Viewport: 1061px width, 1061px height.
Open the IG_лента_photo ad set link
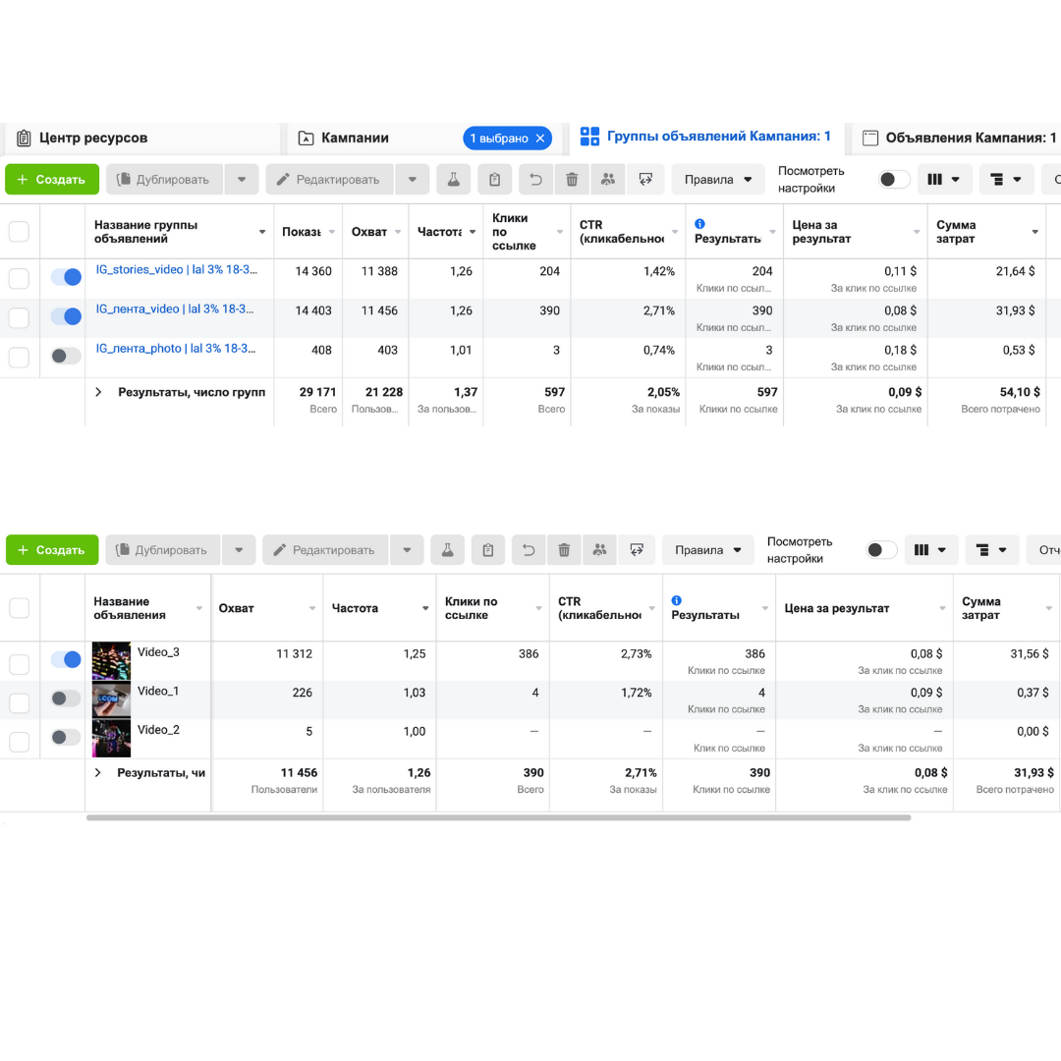point(176,349)
